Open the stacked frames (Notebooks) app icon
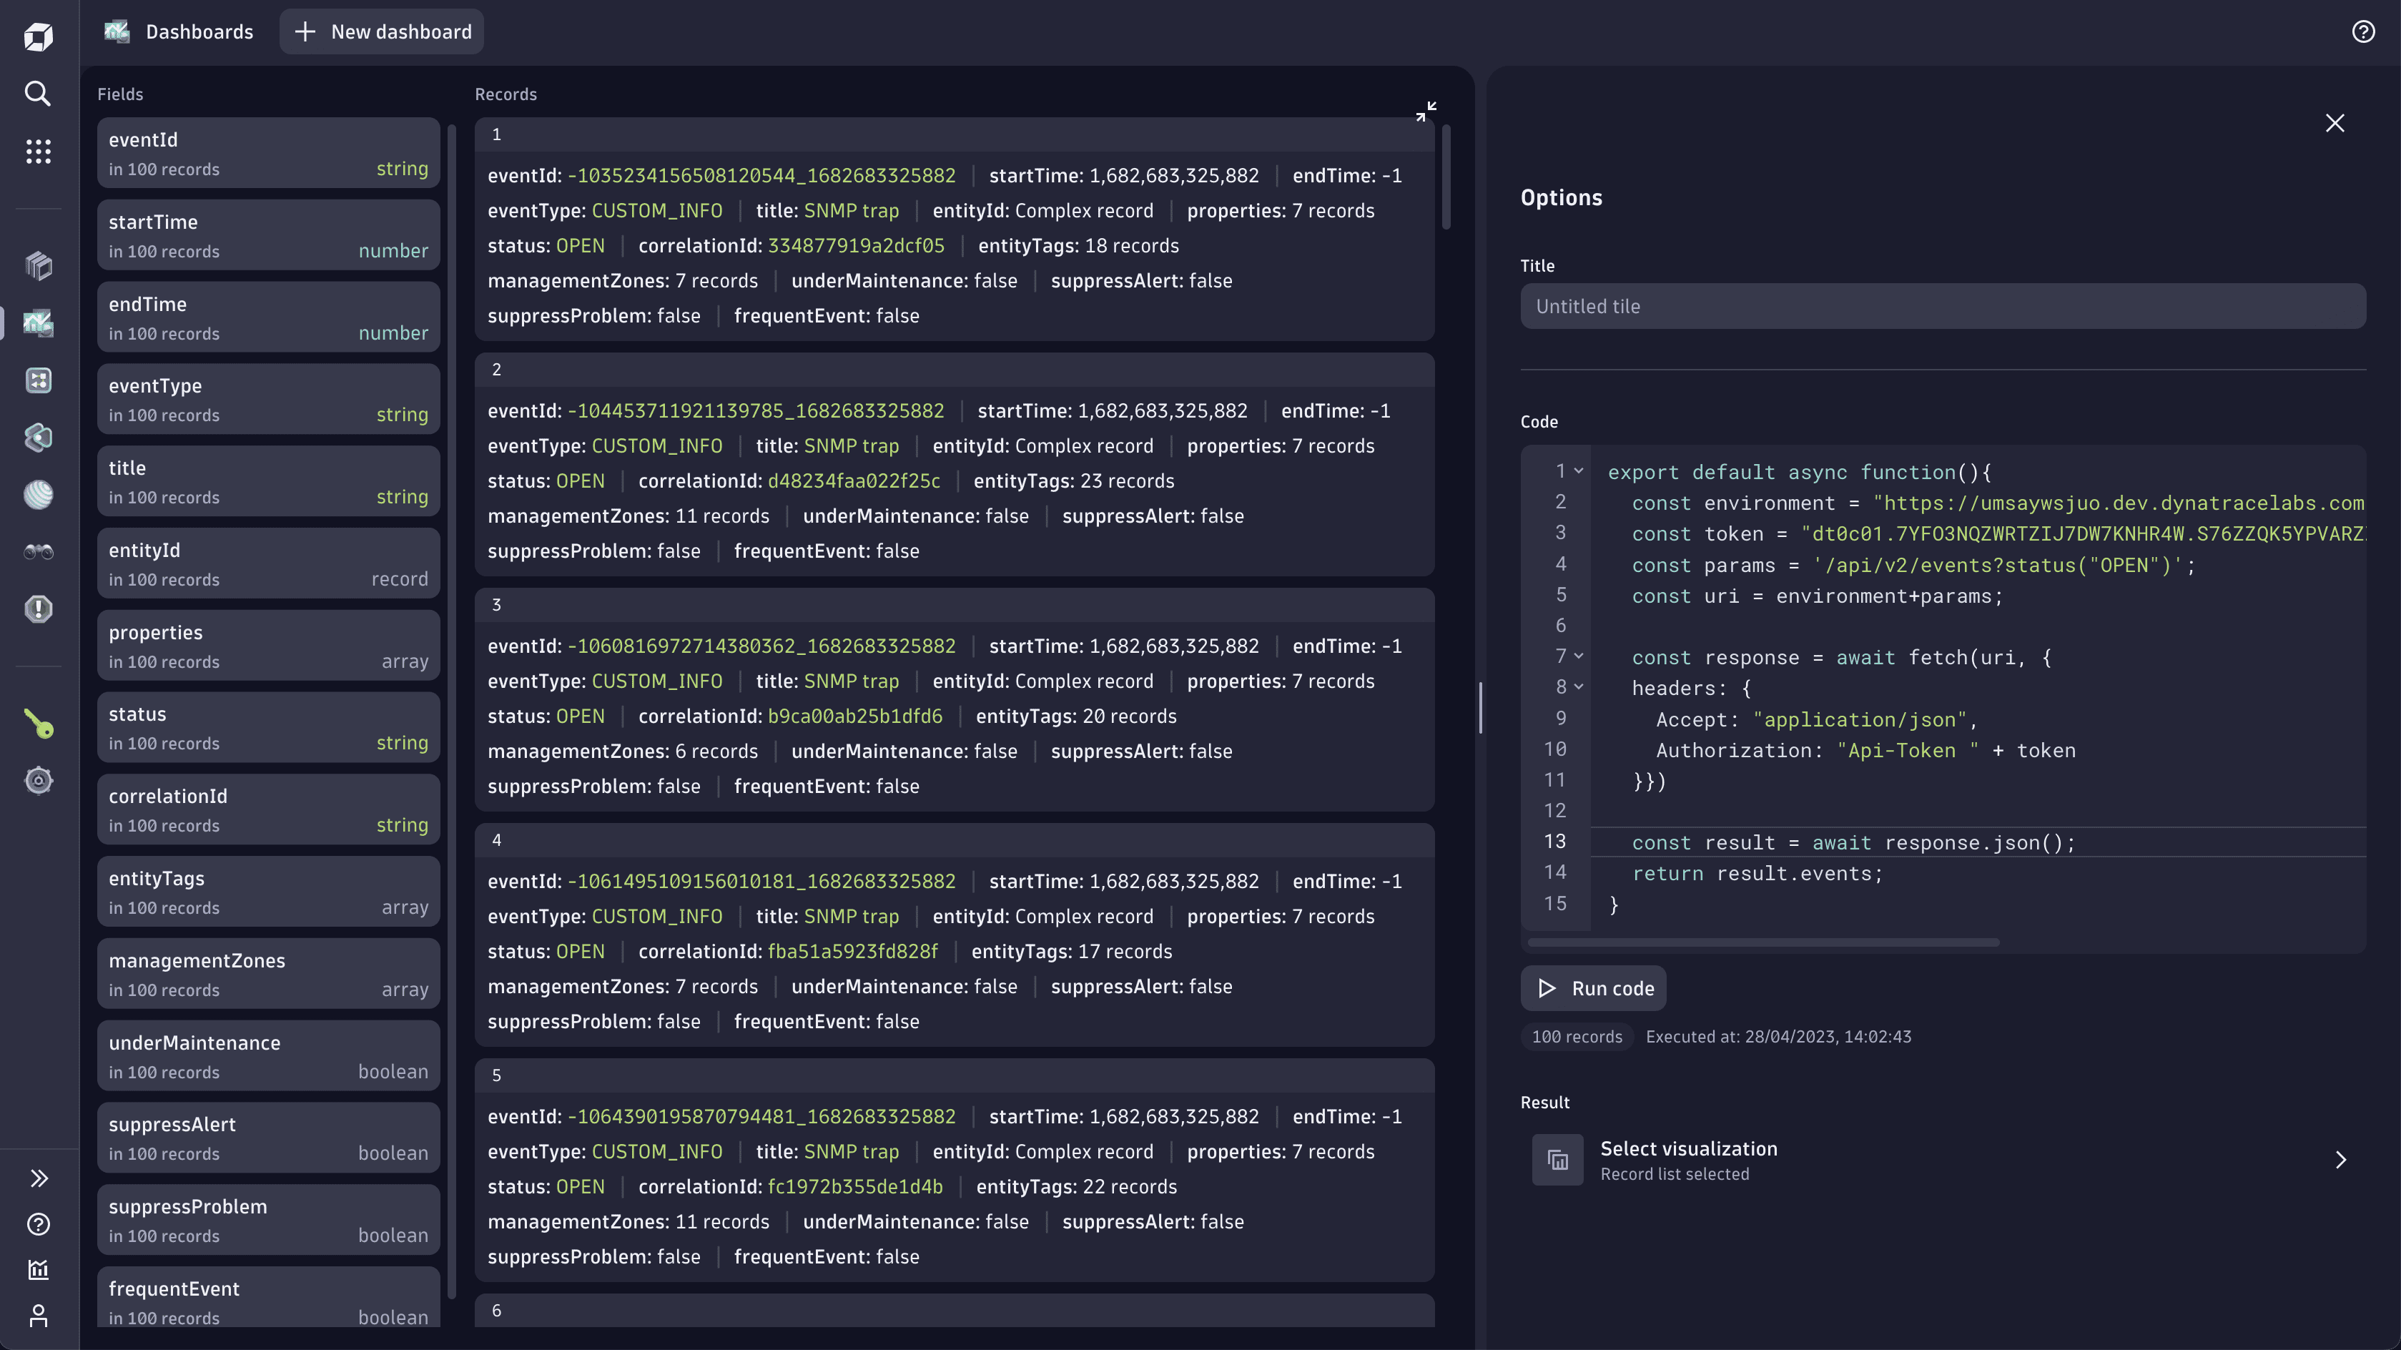Image resolution: width=2401 pixels, height=1350 pixels. [x=38, y=266]
